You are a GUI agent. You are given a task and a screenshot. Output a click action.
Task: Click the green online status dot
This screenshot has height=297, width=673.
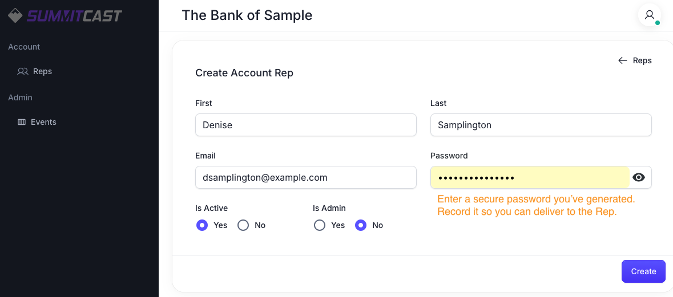pyautogui.click(x=658, y=23)
